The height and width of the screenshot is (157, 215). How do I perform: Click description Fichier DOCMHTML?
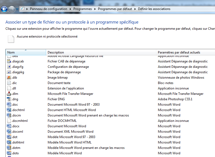point(62,121)
